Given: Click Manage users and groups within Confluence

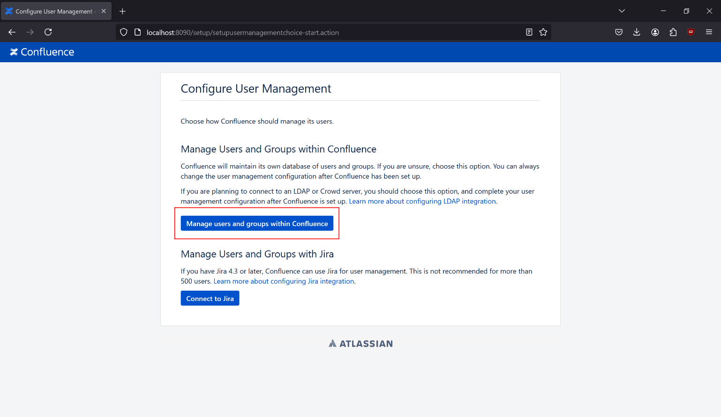Looking at the screenshot, I should 257,223.
